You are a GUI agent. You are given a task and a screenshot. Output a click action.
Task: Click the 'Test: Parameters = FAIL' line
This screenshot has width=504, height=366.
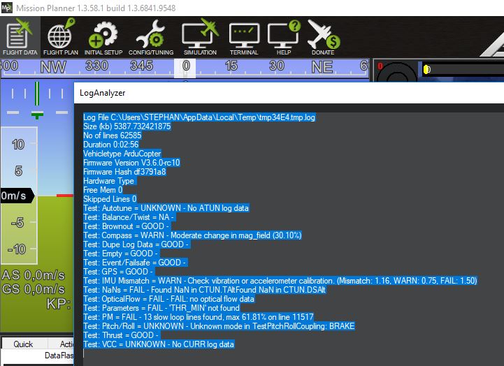(x=161, y=308)
